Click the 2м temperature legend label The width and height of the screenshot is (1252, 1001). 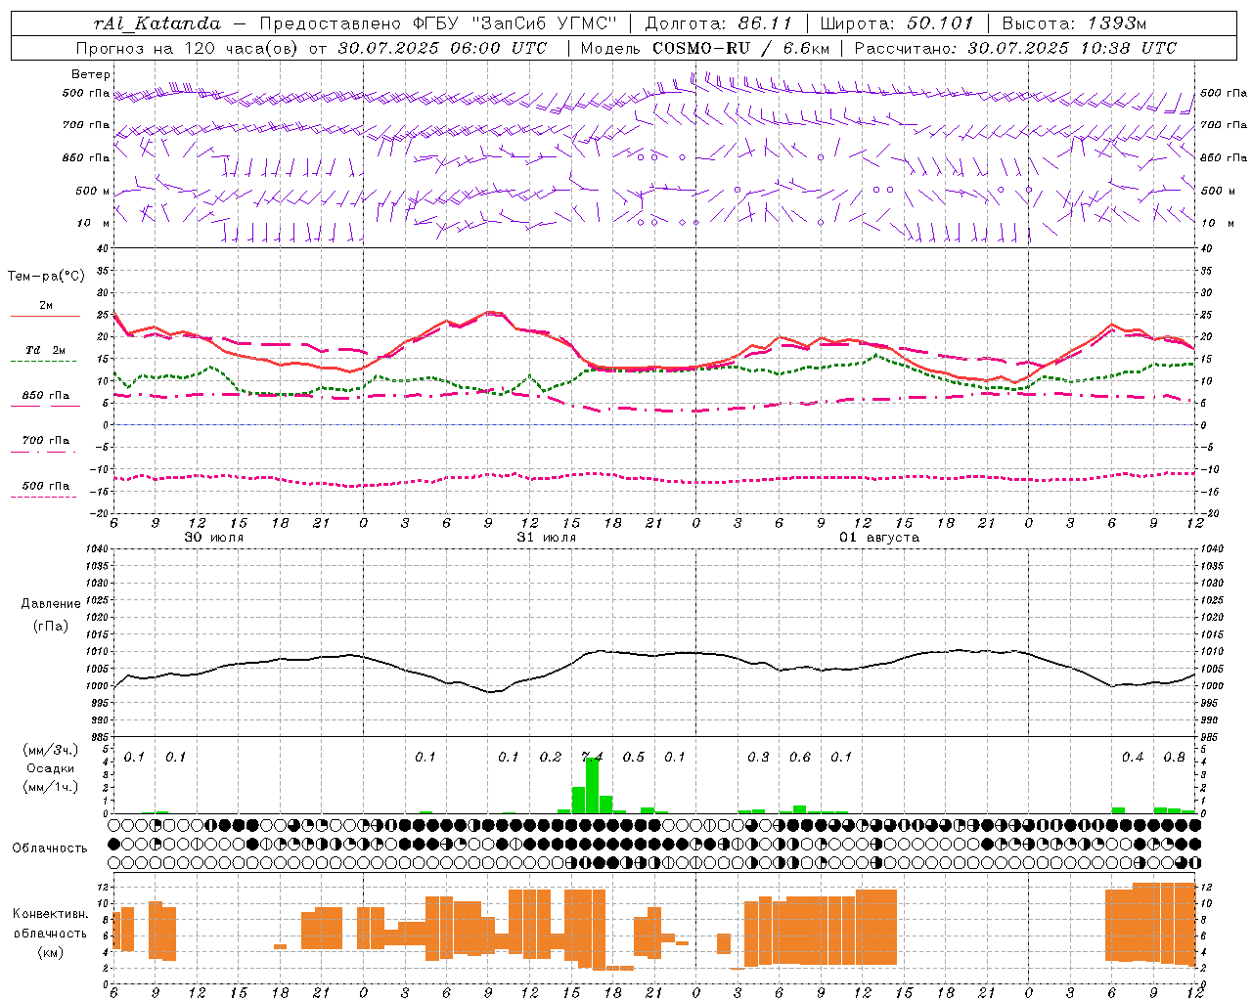(46, 306)
